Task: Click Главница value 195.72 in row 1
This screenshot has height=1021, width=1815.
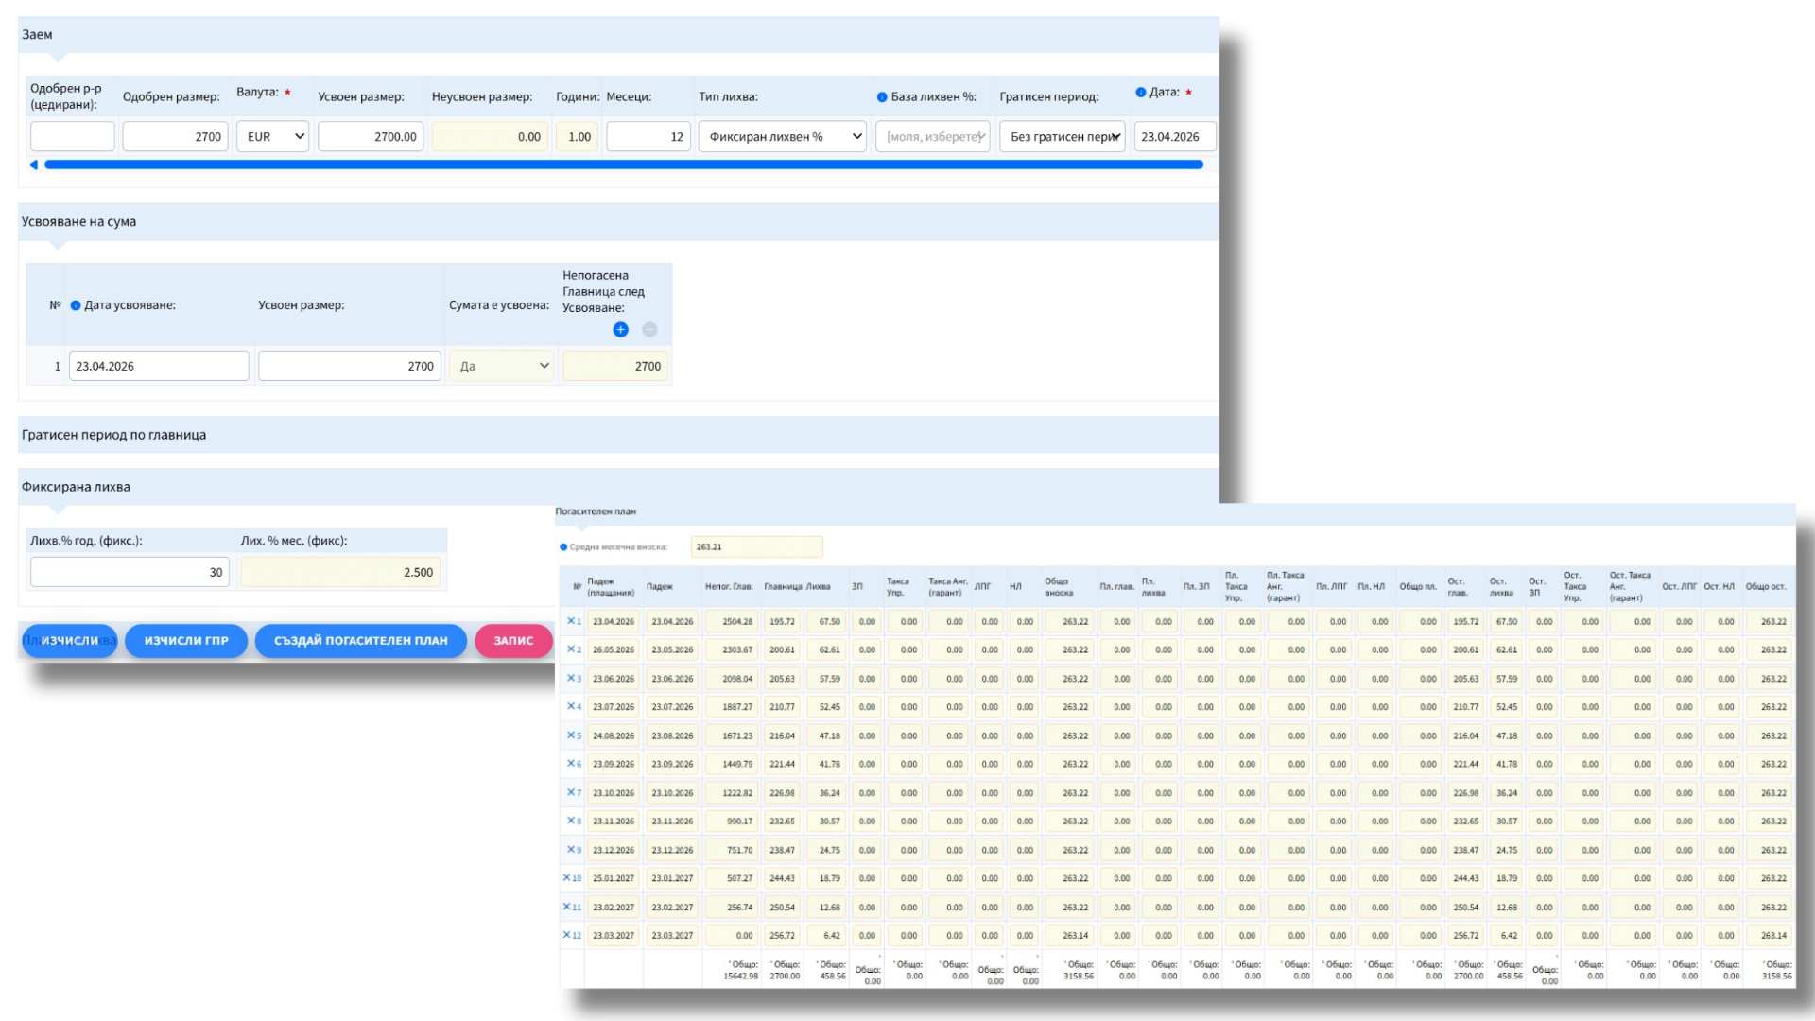Action: click(x=782, y=621)
